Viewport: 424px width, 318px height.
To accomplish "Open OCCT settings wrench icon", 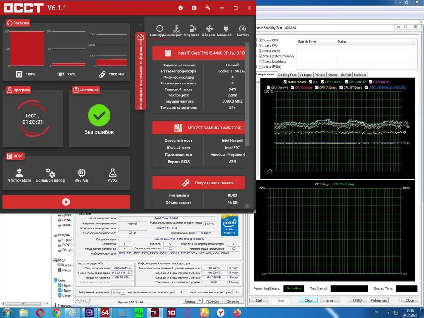I will pos(208,8).
